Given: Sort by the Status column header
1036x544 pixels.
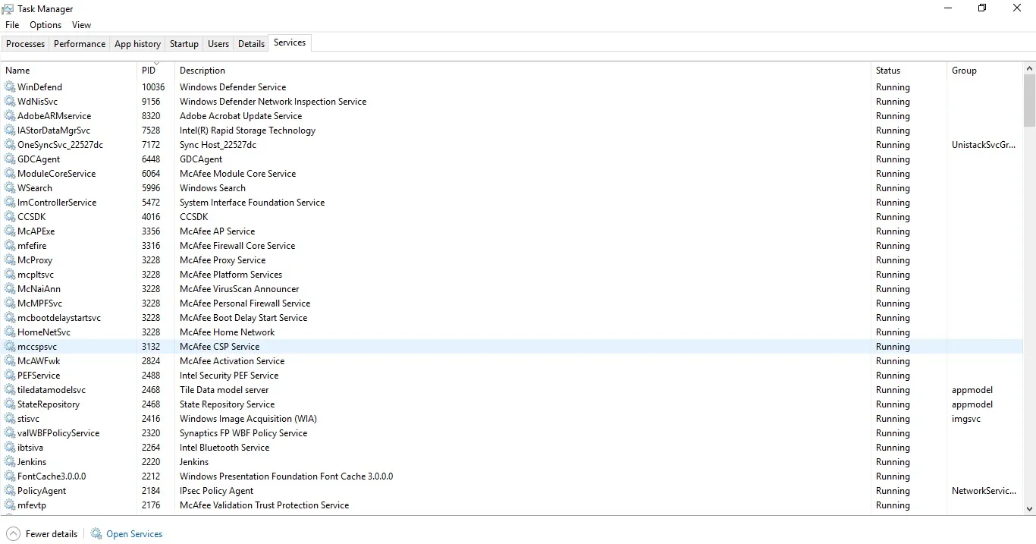Looking at the screenshot, I should pos(909,70).
